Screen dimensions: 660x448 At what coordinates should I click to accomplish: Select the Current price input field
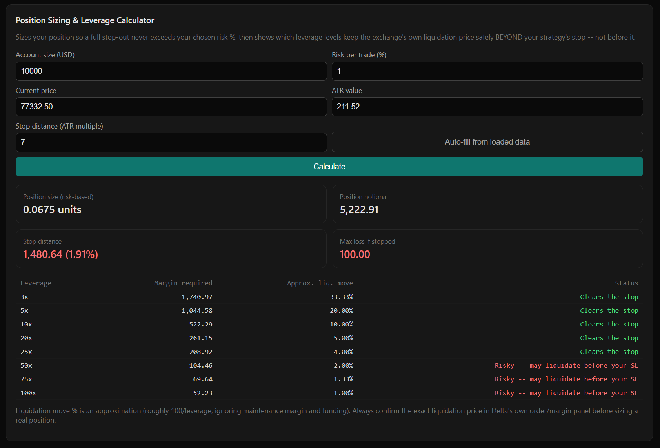coord(171,107)
